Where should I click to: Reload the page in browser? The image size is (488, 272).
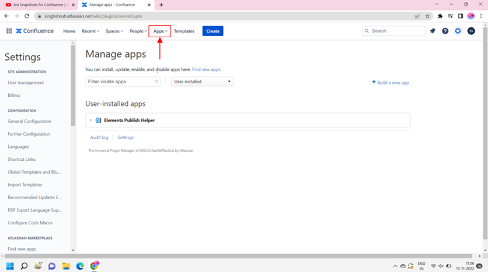coord(27,16)
